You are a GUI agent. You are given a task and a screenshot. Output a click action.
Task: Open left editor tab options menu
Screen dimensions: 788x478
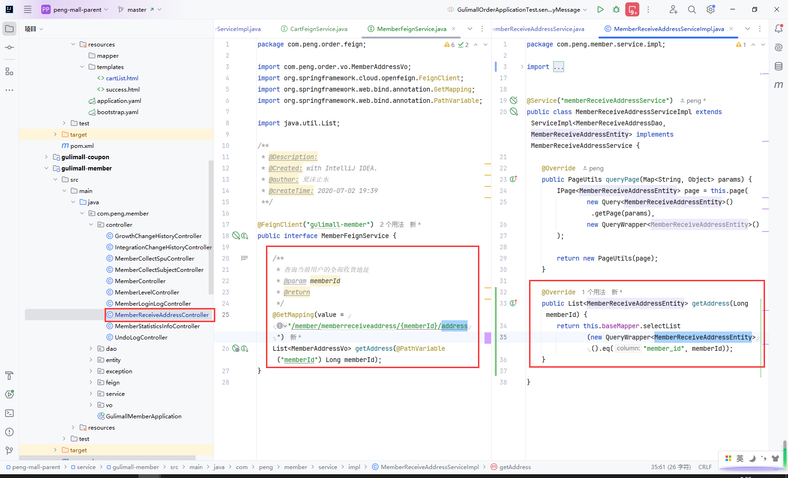pyautogui.click(x=482, y=29)
